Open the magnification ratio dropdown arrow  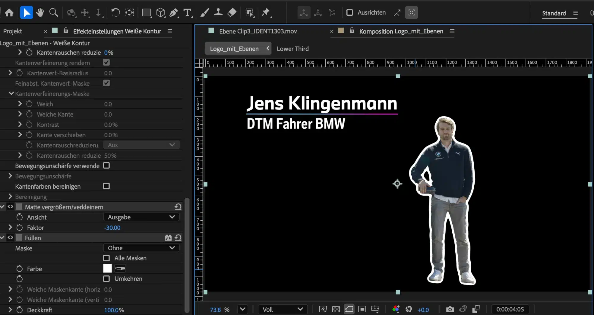click(243, 309)
